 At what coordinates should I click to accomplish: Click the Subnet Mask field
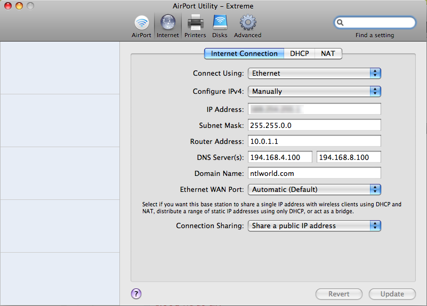(315, 125)
